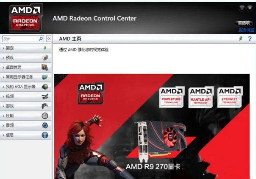Expand the 视频 section
Viewport: 256px width, 179px height.
(26, 96)
